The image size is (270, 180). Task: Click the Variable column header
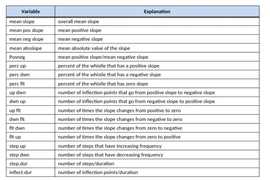click(x=30, y=12)
